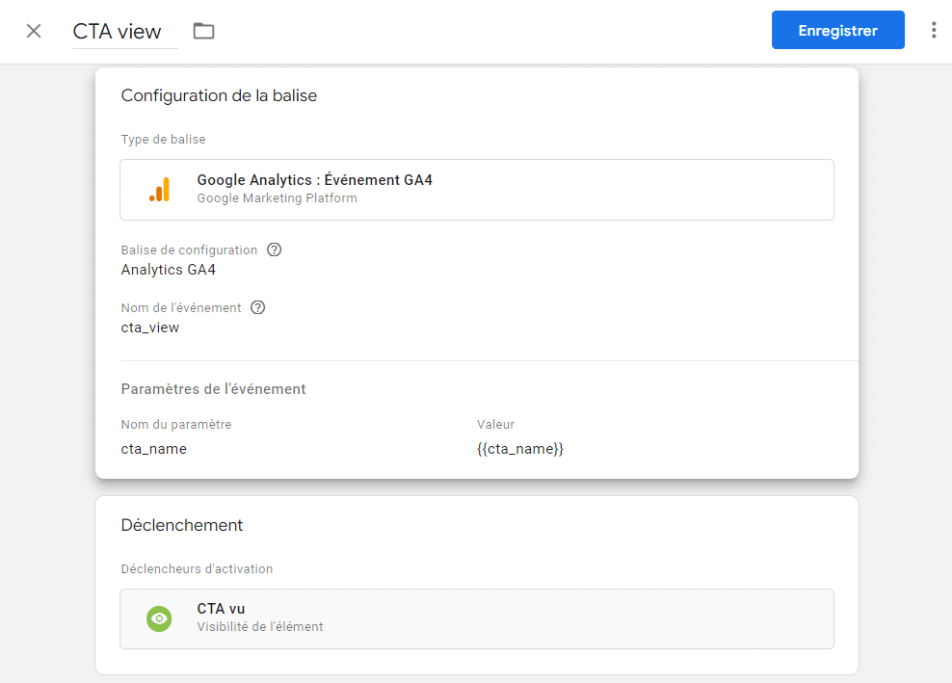
Task: Click the Configuration de la balise heading
Action: [x=219, y=95]
